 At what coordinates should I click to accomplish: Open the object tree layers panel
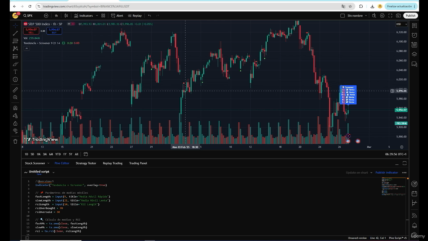[415, 54]
